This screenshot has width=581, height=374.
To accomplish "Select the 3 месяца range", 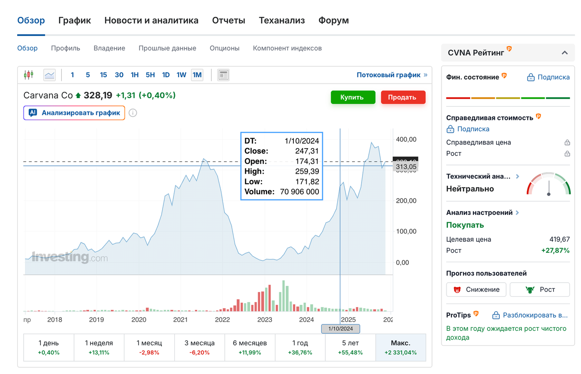I will point(199,348).
